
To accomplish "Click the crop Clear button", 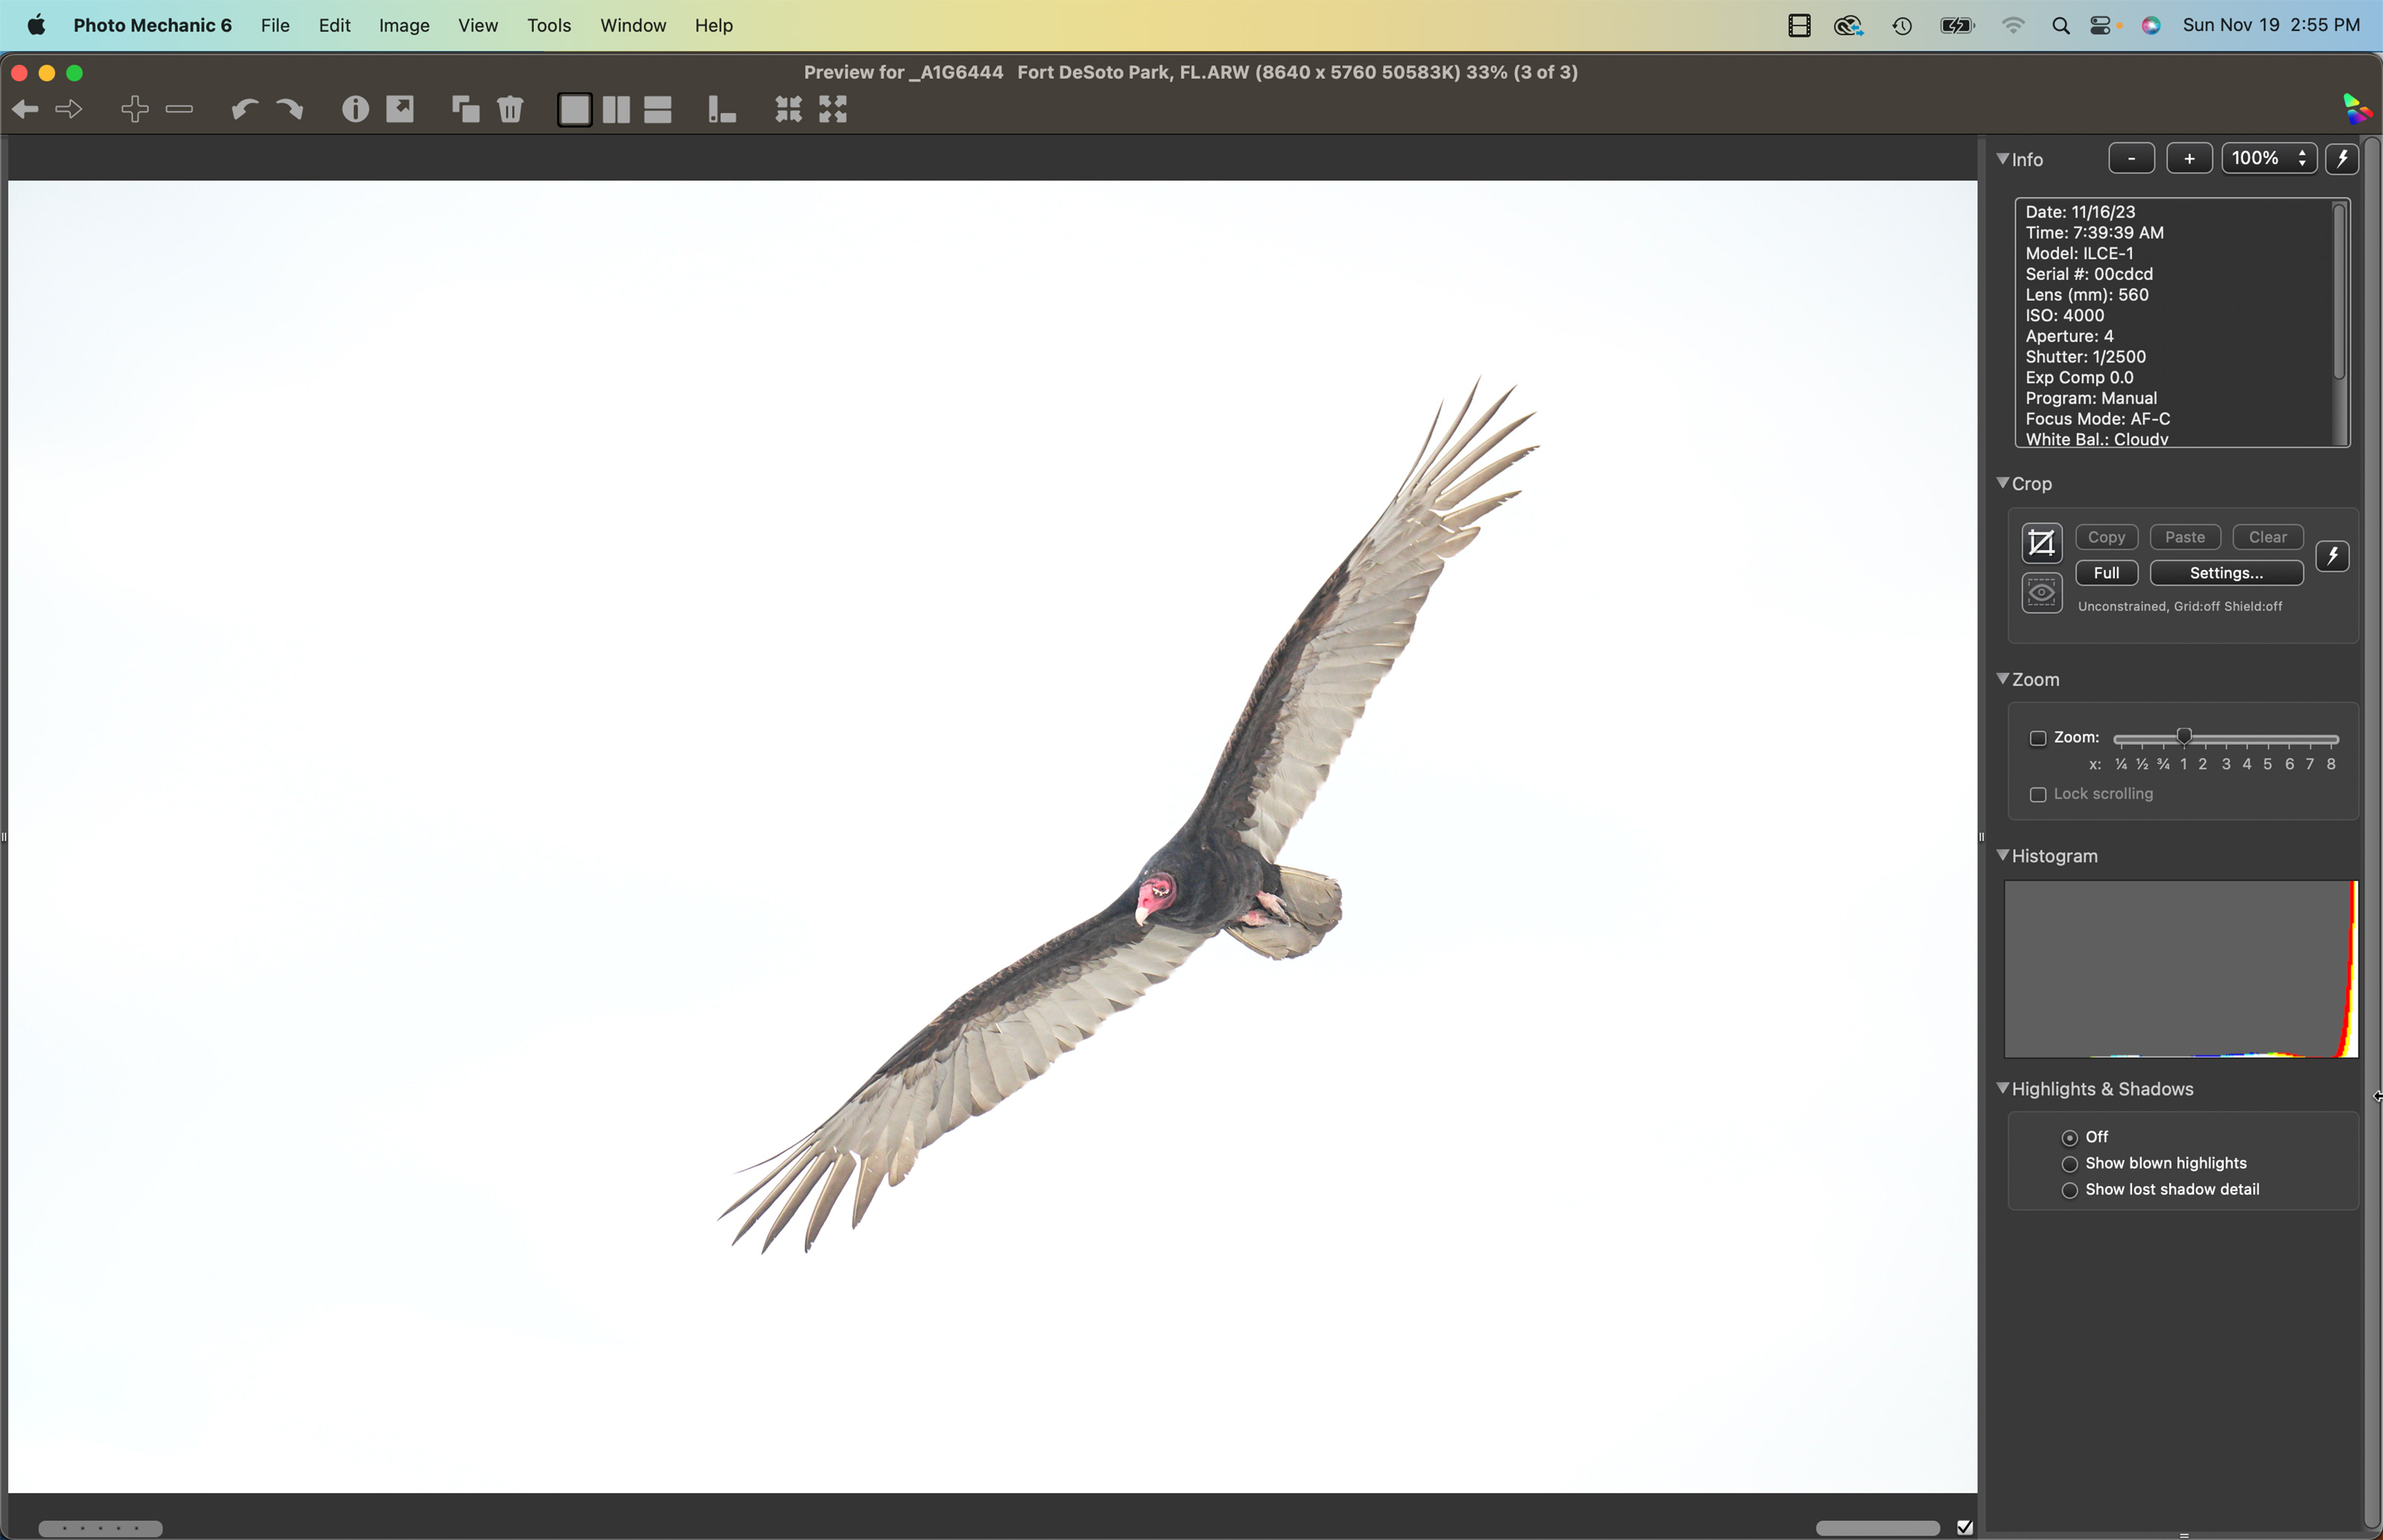I will [x=2268, y=538].
